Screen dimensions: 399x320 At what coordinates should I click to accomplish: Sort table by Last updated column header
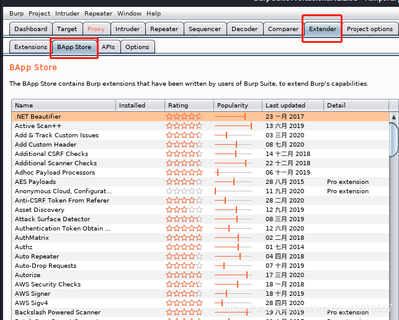pyautogui.click(x=293, y=105)
